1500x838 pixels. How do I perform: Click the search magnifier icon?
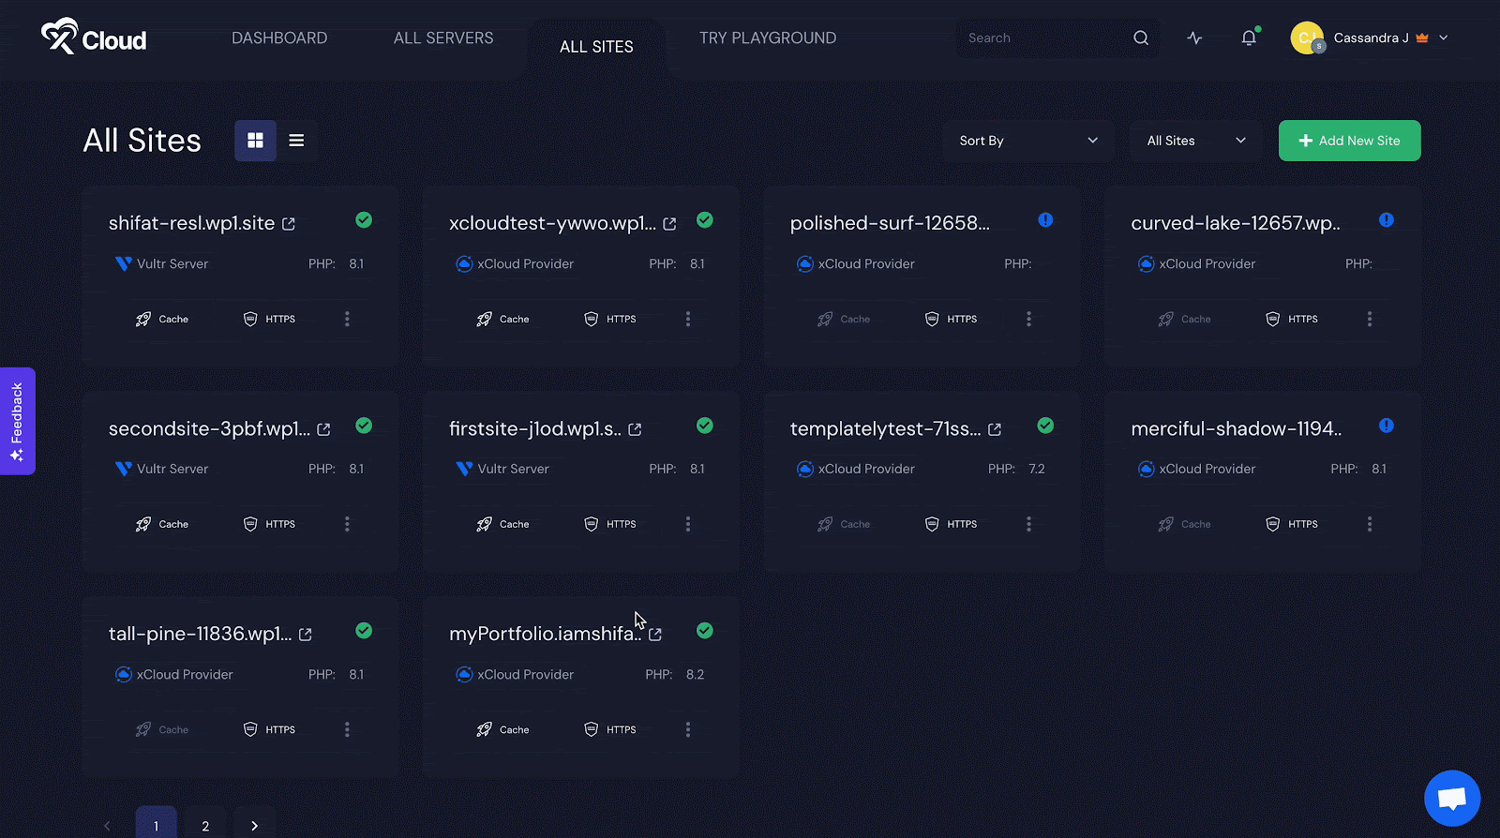click(x=1140, y=38)
